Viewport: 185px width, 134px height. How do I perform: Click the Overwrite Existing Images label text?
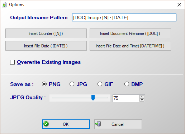click(49, 62)
